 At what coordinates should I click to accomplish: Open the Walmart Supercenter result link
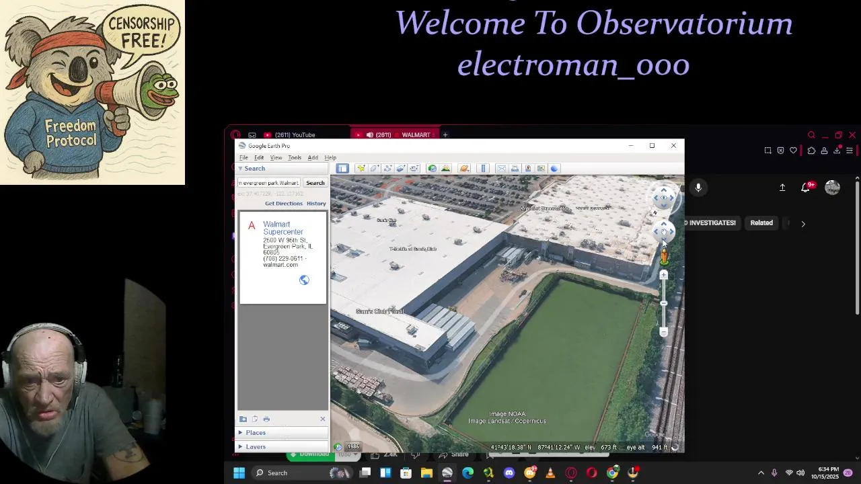click(x=283, y=228)
